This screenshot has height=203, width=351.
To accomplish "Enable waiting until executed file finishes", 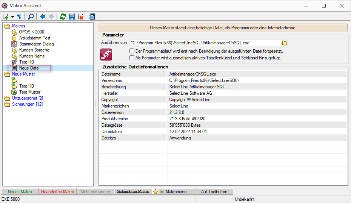I will (132, 51).
